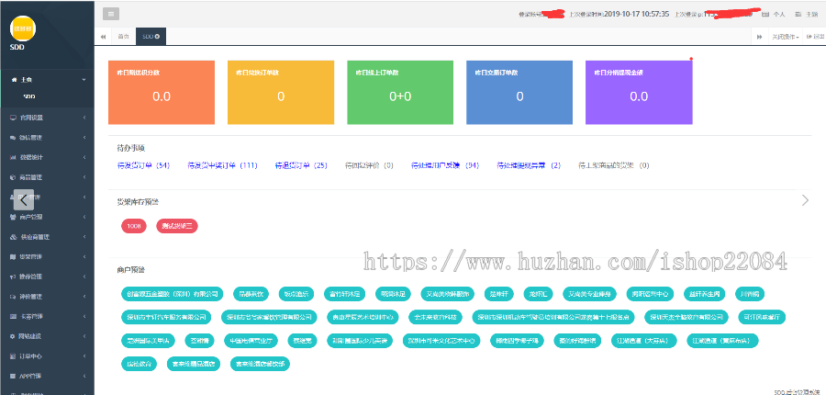This screenshot has width=826, height=395.
Task: Close the SDD tab with its x icon
Action: click(x=158, y=37)
